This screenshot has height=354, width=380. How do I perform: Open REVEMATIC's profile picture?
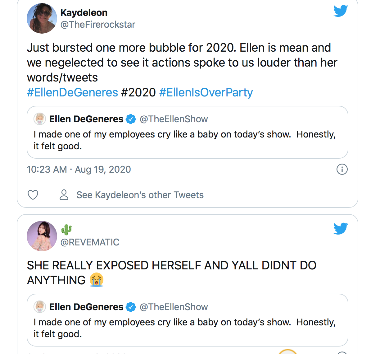(42, 236)
